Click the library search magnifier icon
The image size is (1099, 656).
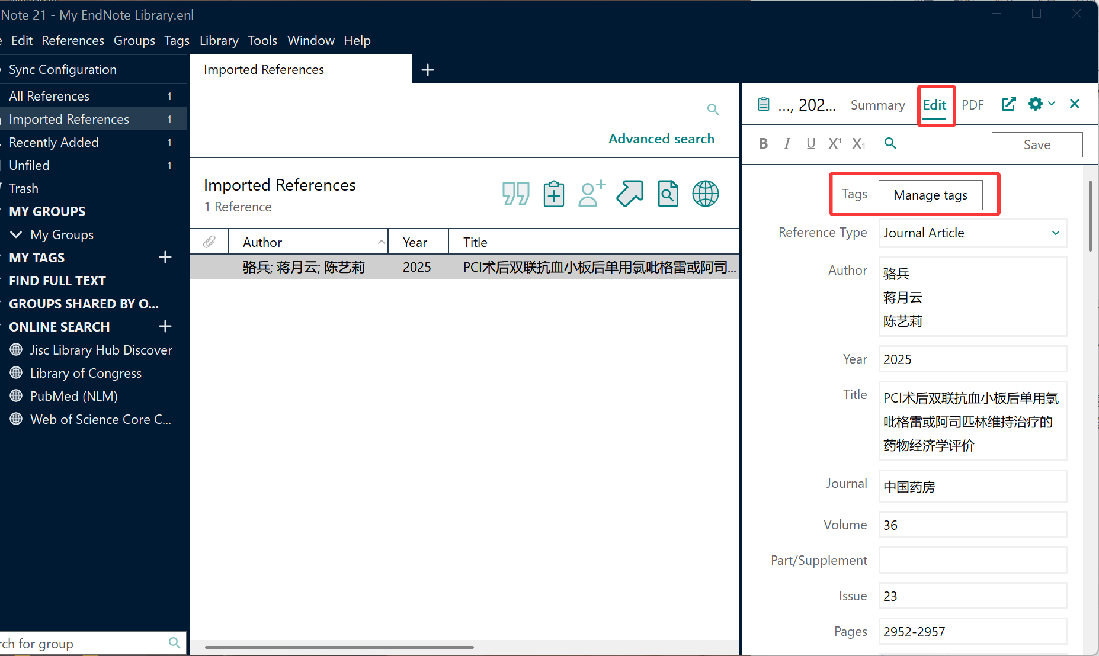point(713,110)
